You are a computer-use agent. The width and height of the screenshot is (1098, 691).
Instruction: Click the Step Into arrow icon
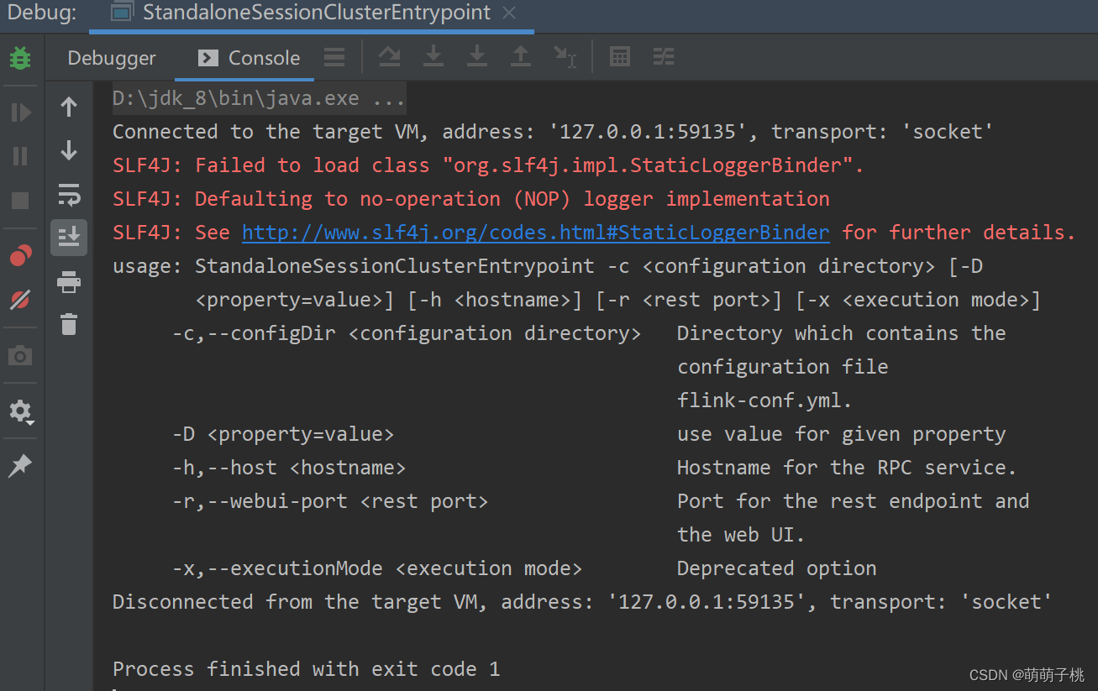click(477, 57)
